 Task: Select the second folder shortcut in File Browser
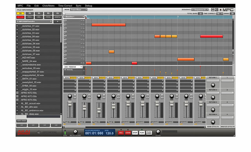(x=30, y=13)
